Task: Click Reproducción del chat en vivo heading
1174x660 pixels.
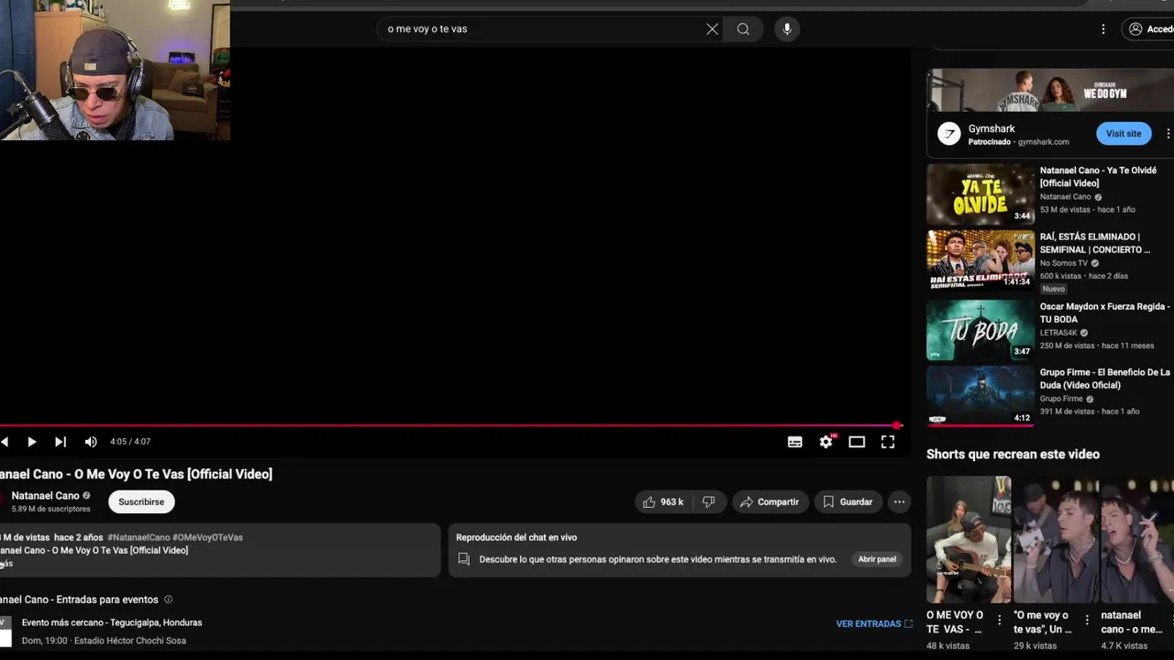Action: click(x=516, y=537)
